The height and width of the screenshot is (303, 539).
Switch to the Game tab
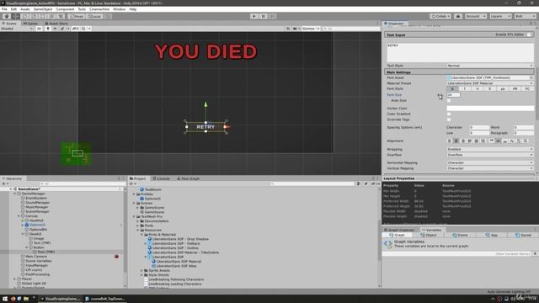pyautogui.click(x=30, y=24)
